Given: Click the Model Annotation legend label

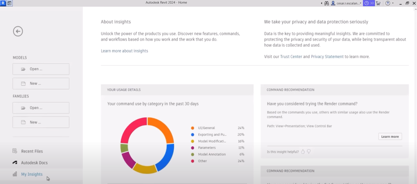Looking at the screenshot, I should tap(212, 154).
